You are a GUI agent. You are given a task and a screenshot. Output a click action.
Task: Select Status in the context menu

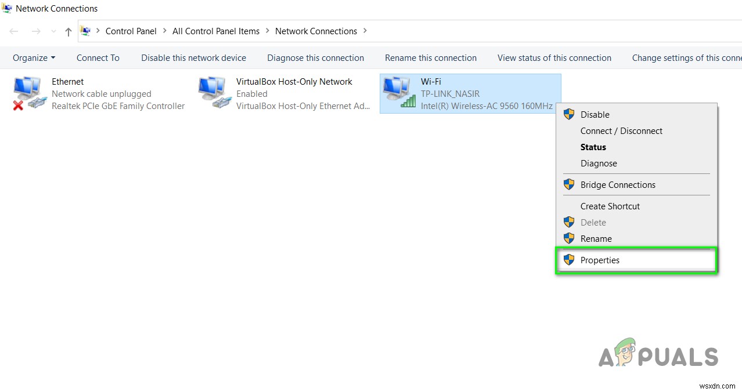pyautogui.click(x=593, y=147)
